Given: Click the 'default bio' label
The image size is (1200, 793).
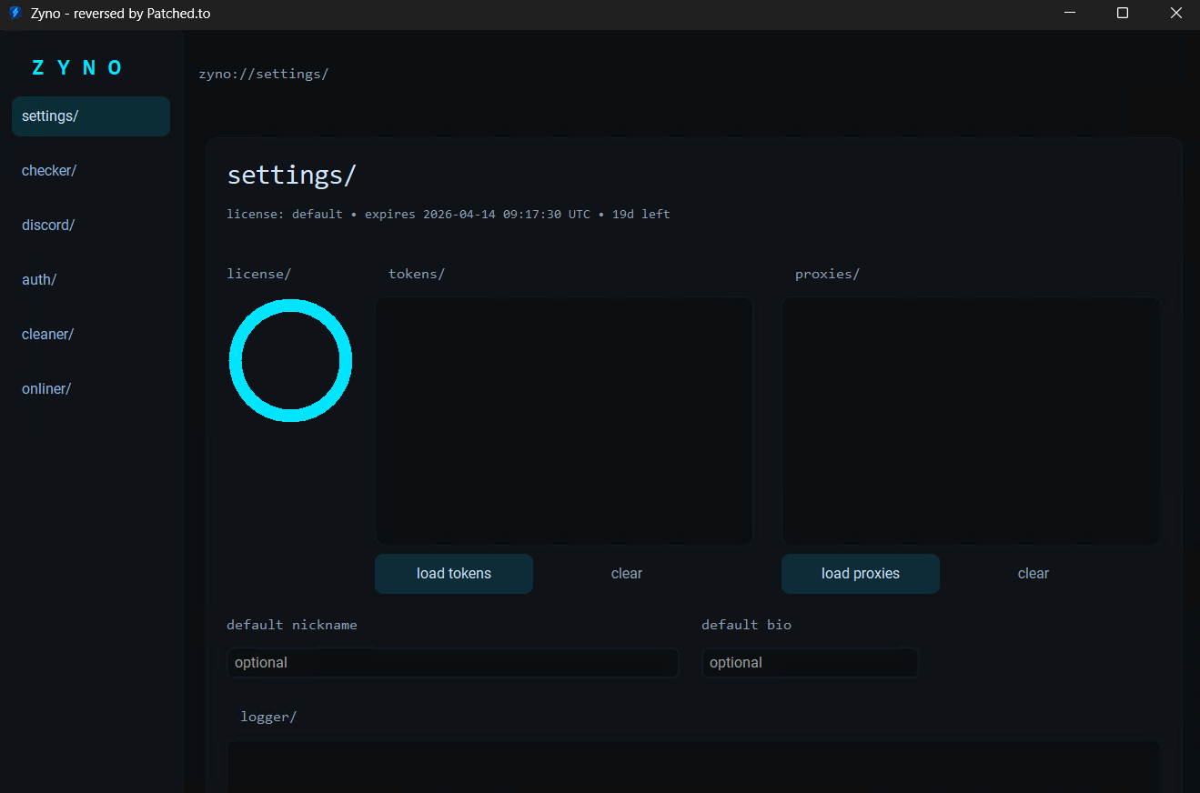Looking at the screenshot, I should 747,625.
